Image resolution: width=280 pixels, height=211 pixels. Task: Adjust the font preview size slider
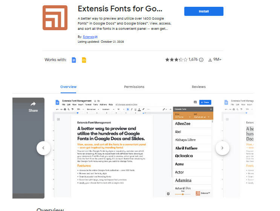click(183, 194)
